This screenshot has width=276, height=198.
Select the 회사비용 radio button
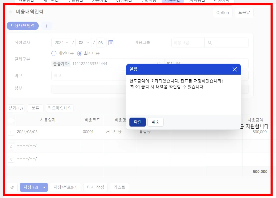click(80, 53)
